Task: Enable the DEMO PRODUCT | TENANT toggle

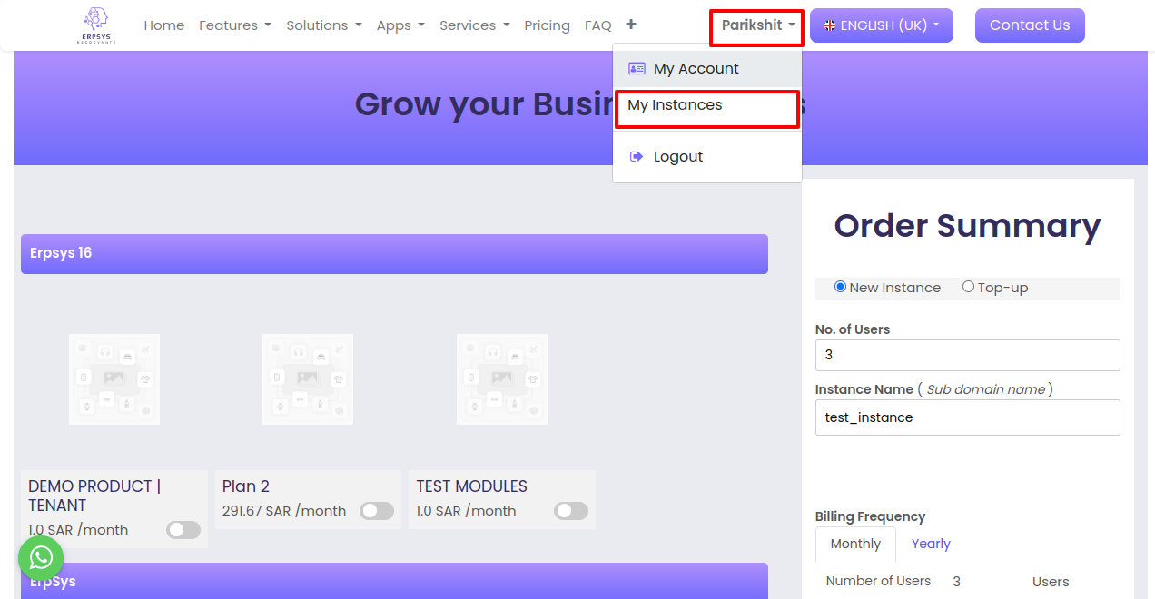Action: coord(183,530)
